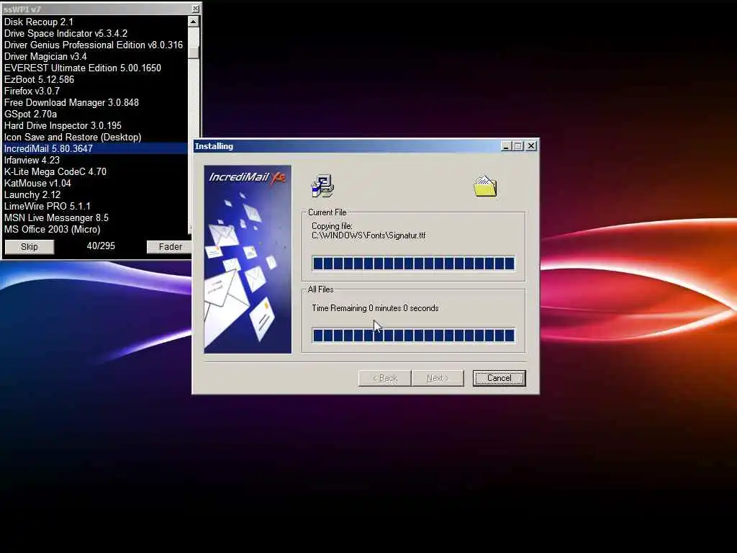Click the Skip button in ssWPI
The width and height of the screenshot is (737, 553).
click(29, 247)
